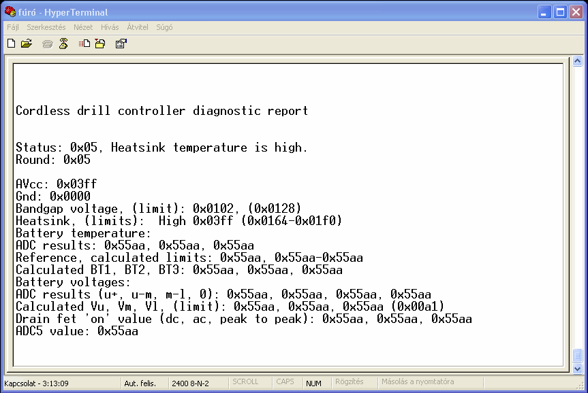Open the Szerkesztés menu
588x393 pixels.
click(46, 27)
